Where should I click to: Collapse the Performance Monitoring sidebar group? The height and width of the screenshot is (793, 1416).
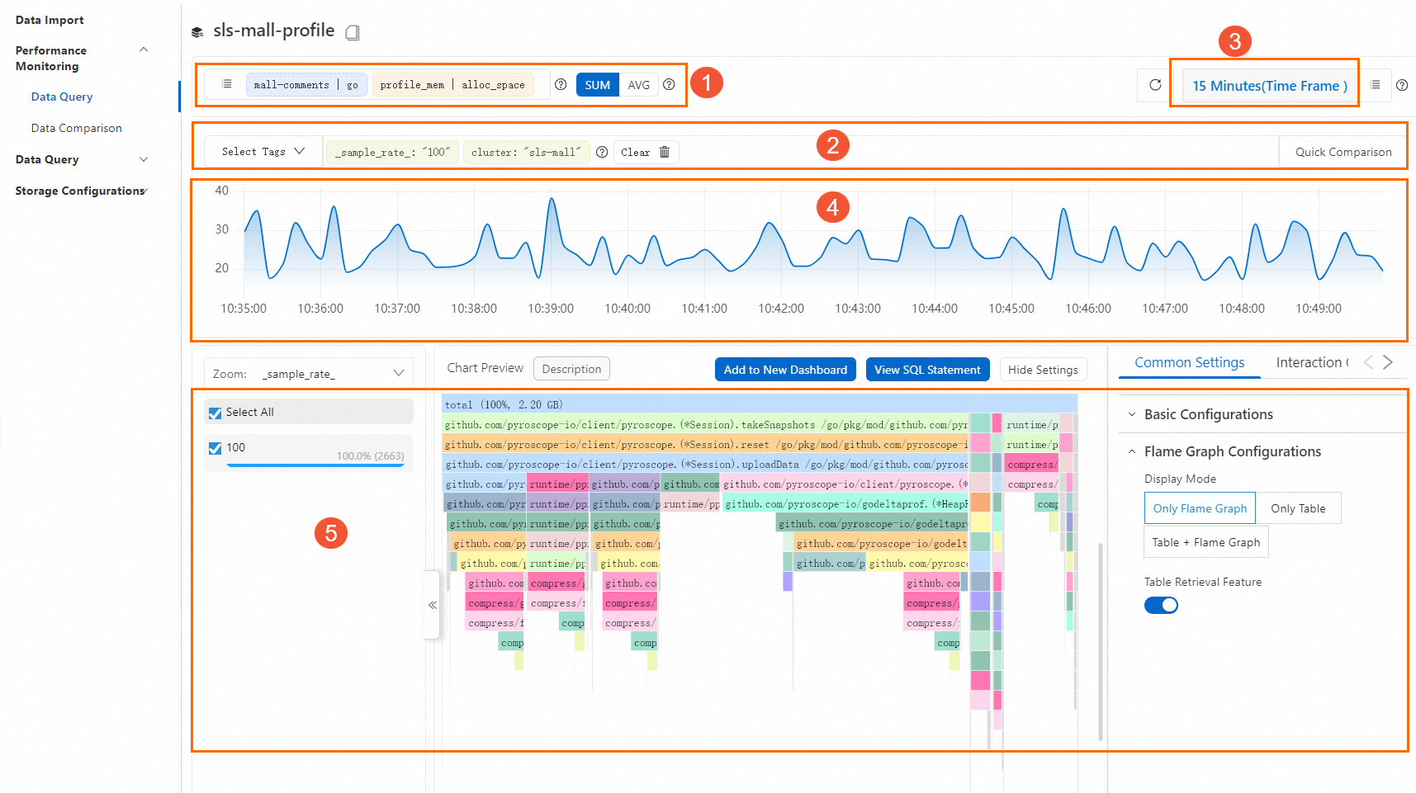point(144,50)
